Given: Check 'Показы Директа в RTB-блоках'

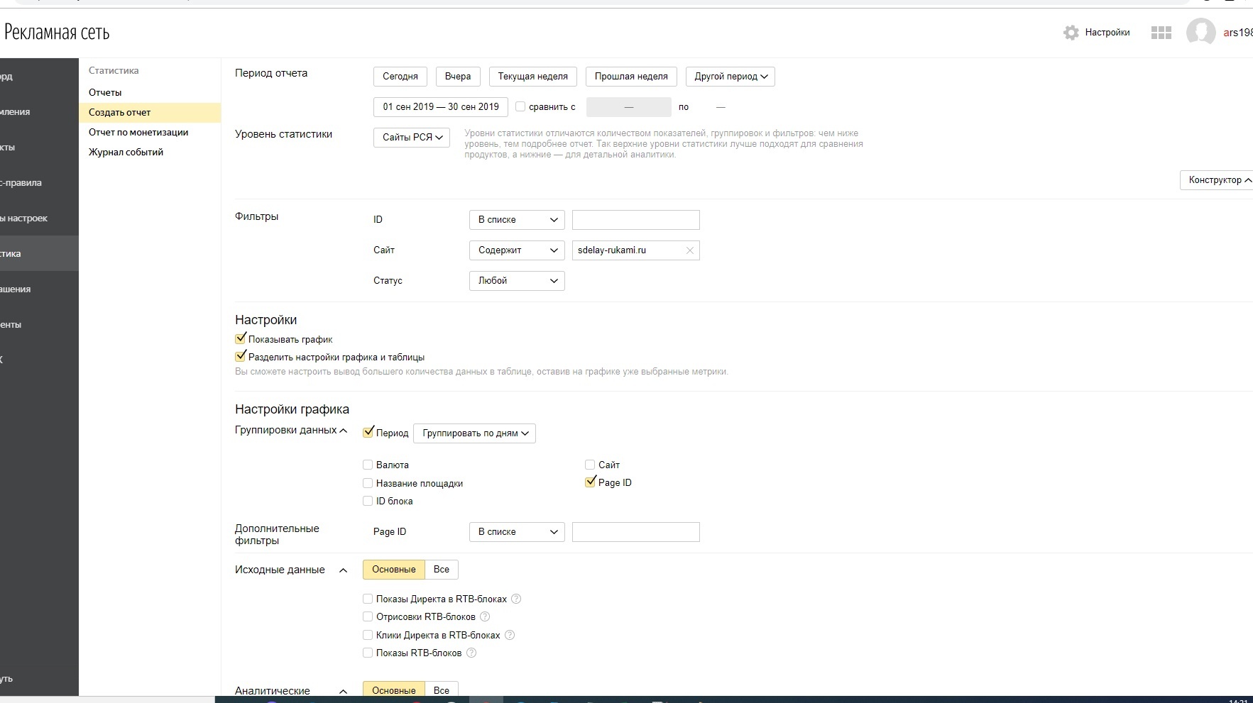Looking at the screenshot, I should tap(368, 599).
